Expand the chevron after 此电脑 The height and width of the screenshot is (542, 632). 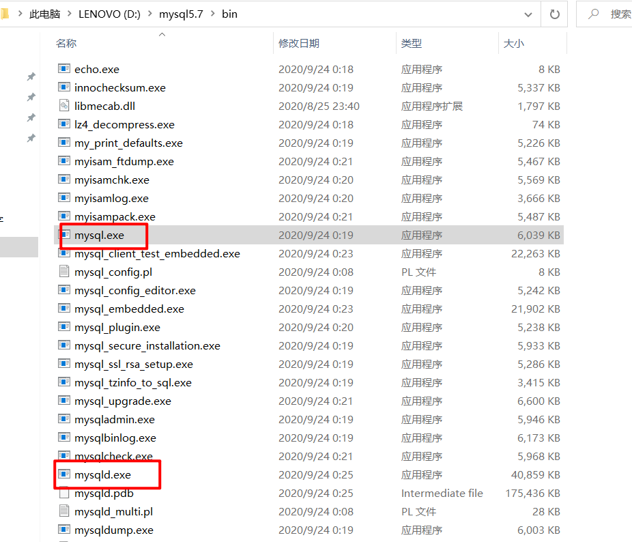coord(70,14)
